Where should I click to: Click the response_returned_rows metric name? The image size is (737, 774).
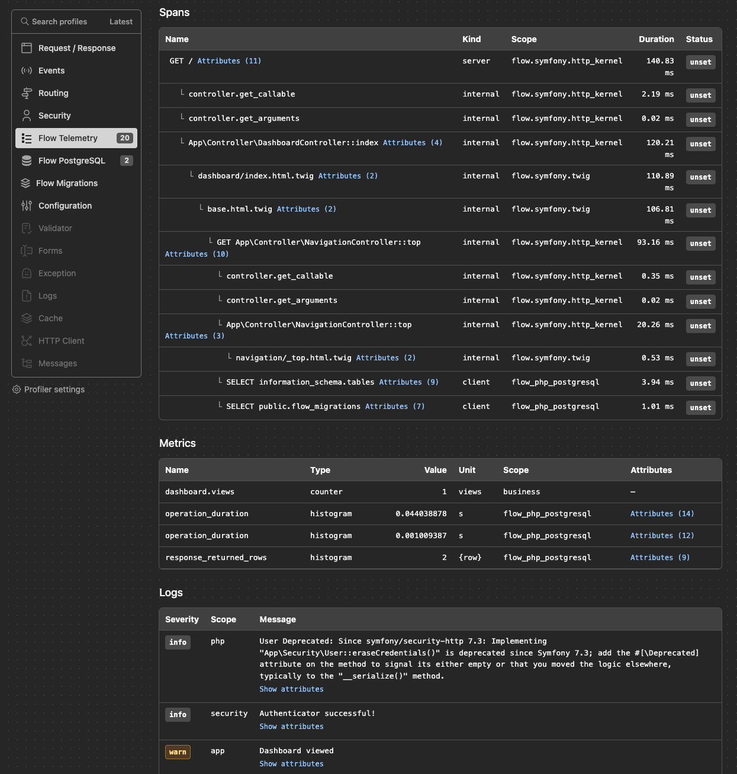(216, 558)
